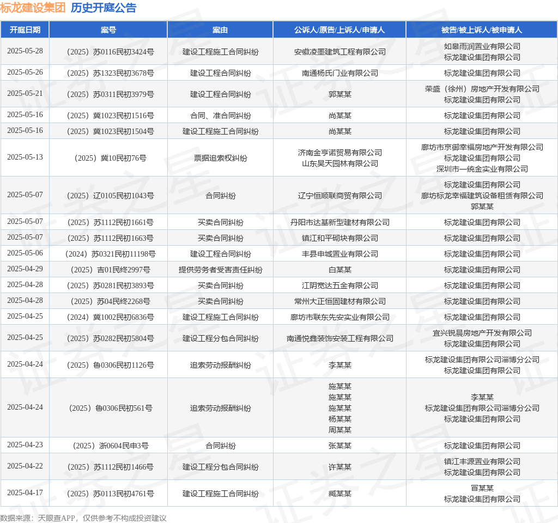
Task: Select the 开庭日期 column header
Action: pyautogui.click(x=25, y=30)
